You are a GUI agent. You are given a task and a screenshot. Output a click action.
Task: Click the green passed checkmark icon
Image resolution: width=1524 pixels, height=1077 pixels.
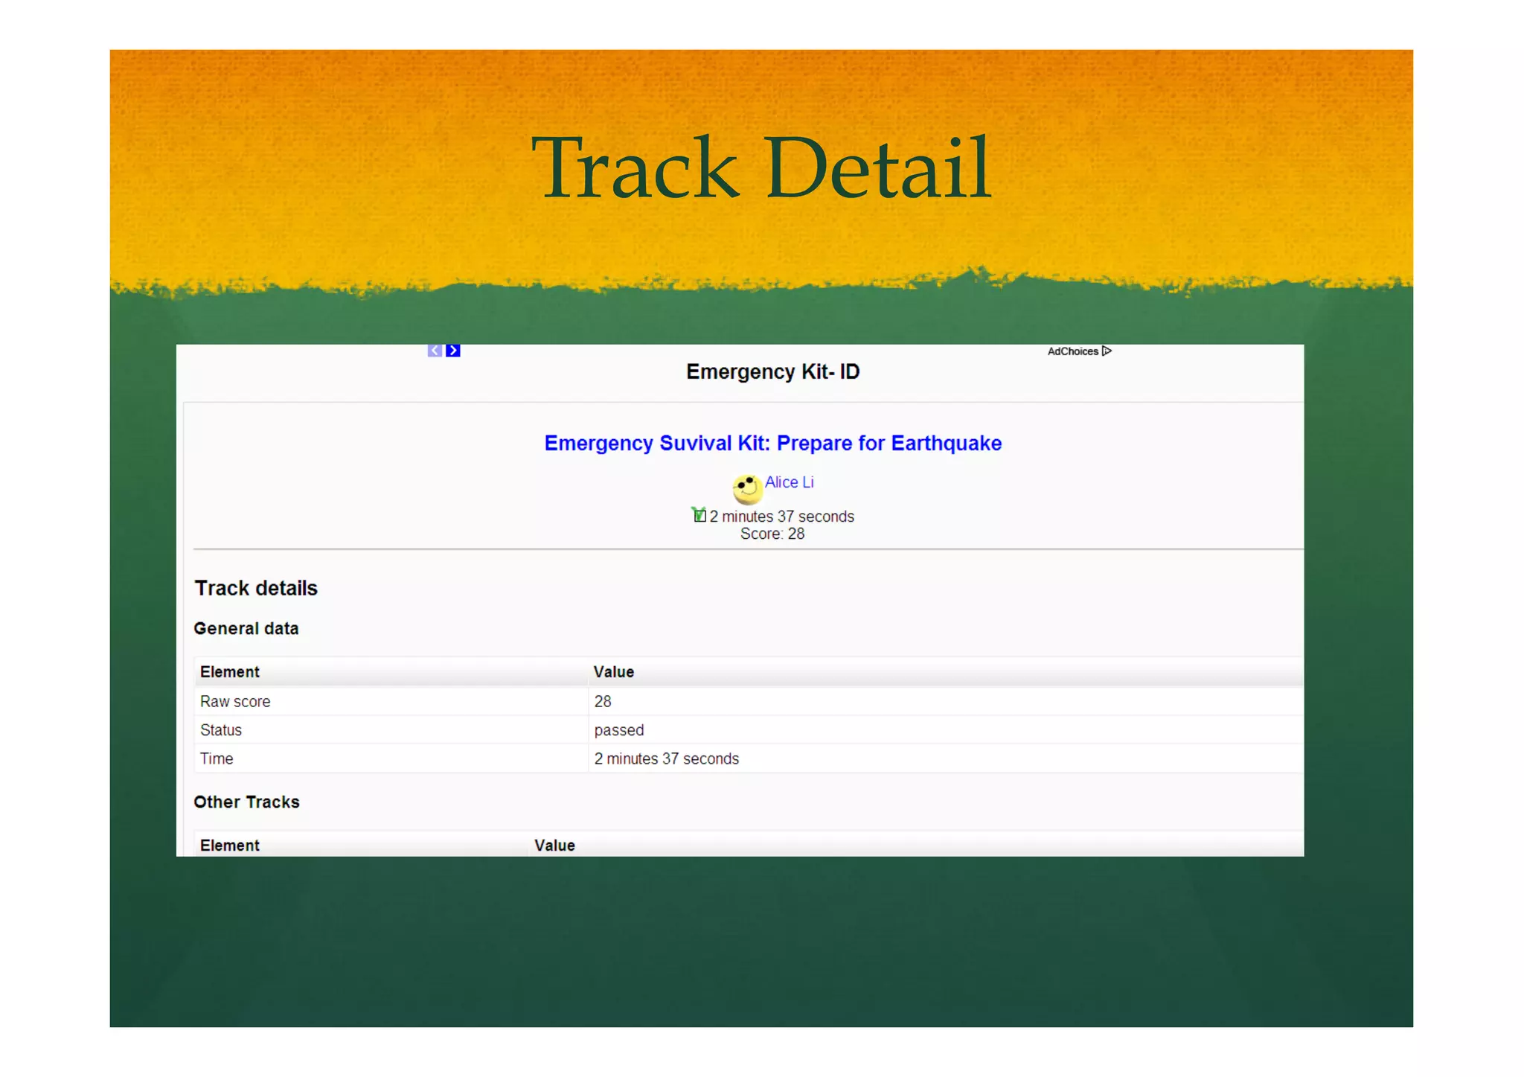pyautogui.click(x=699, y=514)
